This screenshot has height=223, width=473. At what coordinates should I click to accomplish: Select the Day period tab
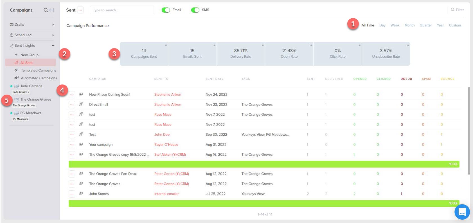tap(382, 25)
